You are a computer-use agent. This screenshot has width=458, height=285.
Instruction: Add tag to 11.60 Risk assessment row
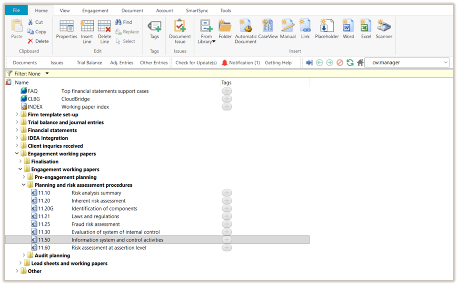(227, 248)
